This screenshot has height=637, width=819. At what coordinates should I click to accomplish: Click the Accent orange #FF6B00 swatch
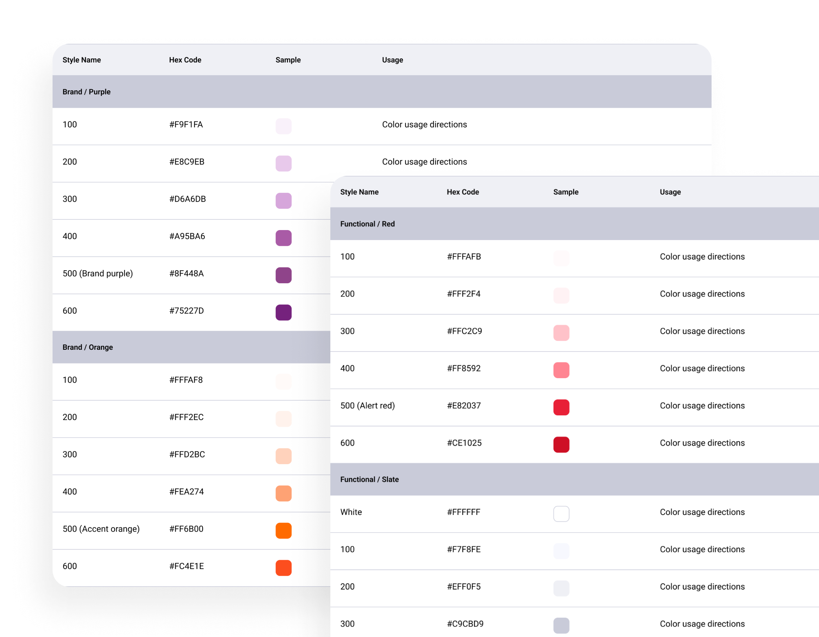click(283, 530)
